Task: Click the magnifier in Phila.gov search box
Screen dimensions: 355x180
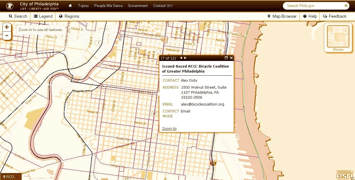Action: click(346, 6)
